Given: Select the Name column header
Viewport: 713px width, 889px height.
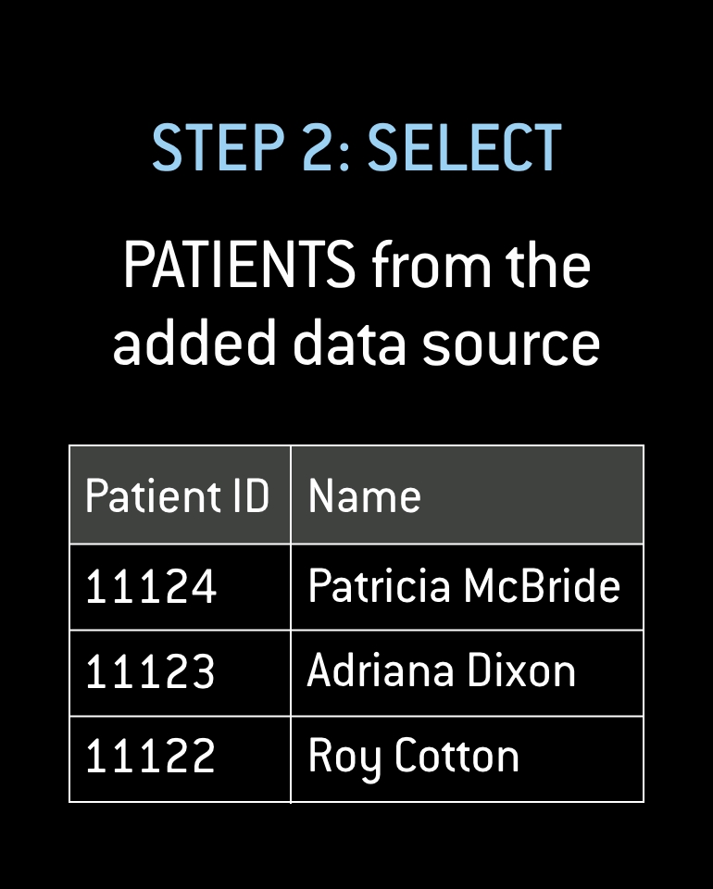Looking at the screenshot, I should click(365, 495).
